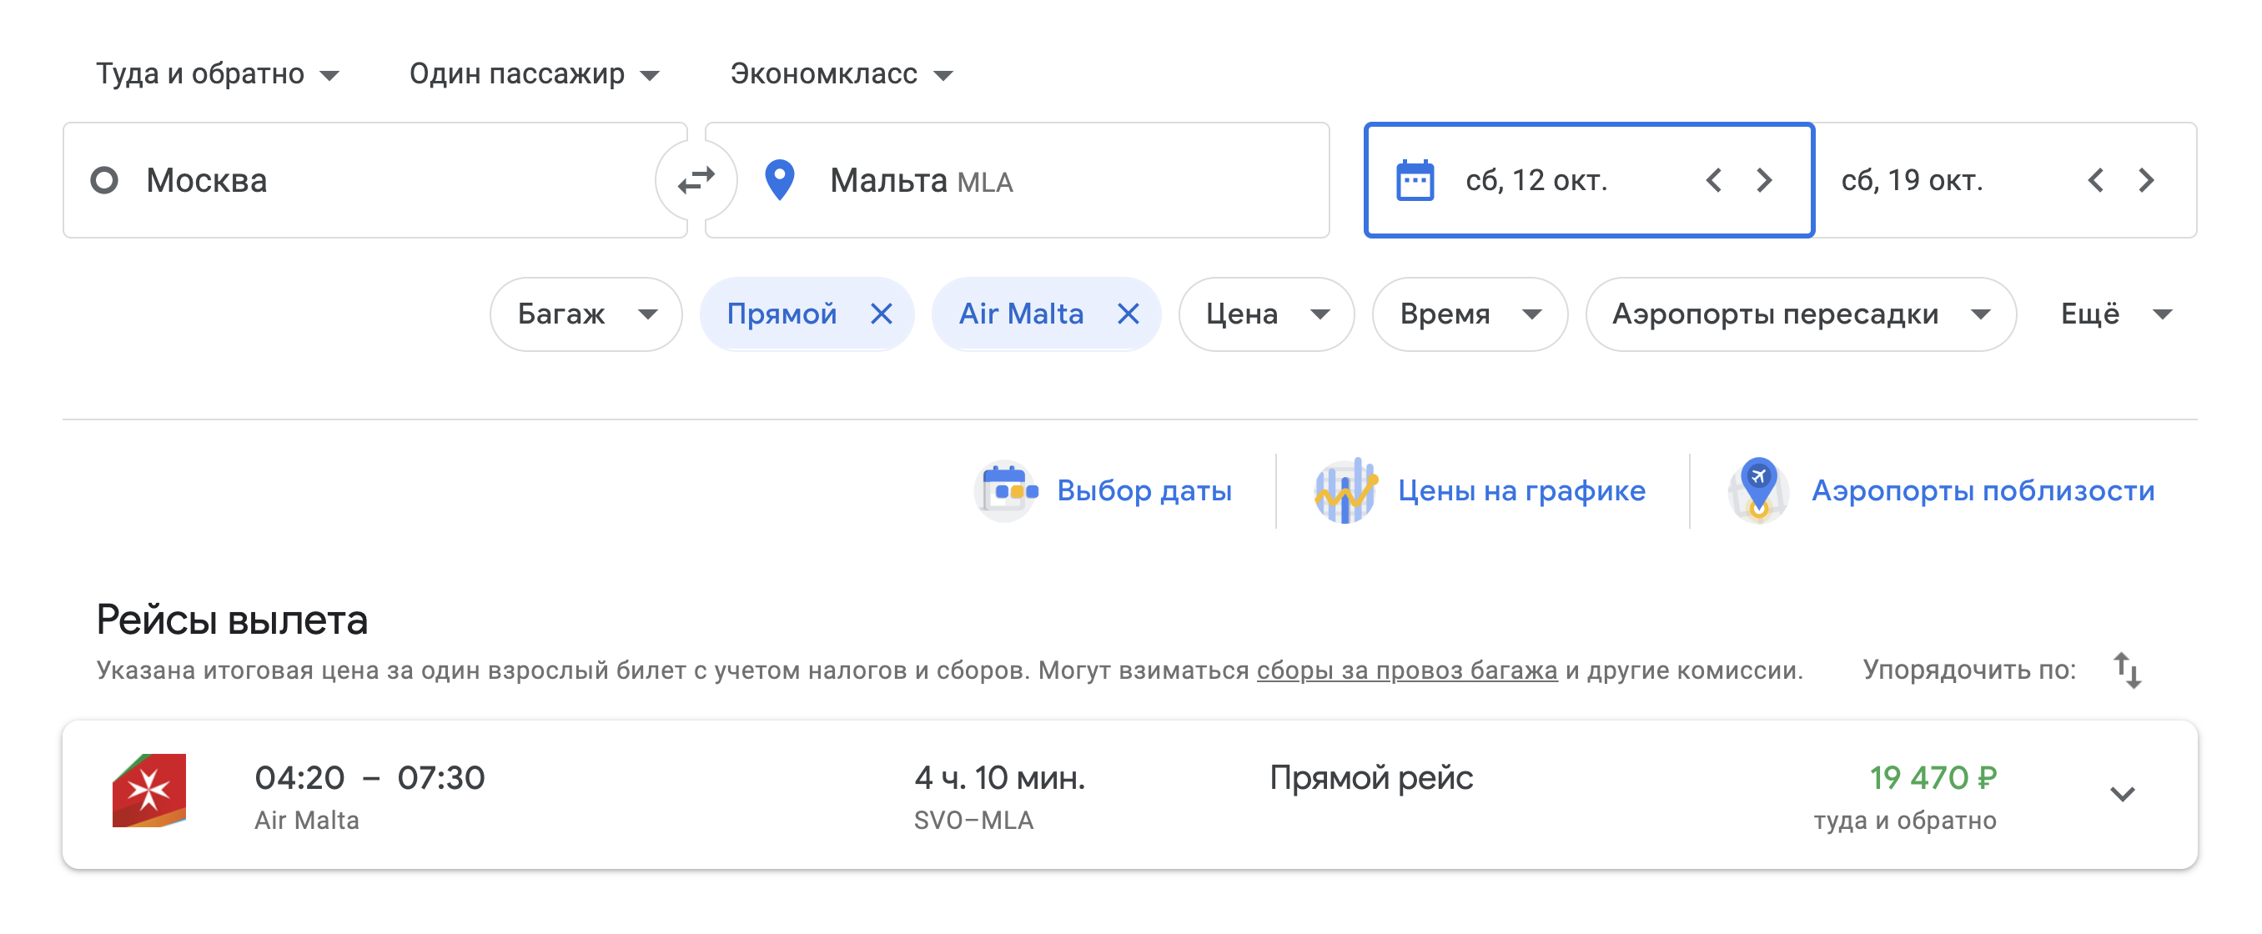Open the Цена filter dropdown
The height and width of the screenshot is (934, 2262).
tap(1266, 314)
